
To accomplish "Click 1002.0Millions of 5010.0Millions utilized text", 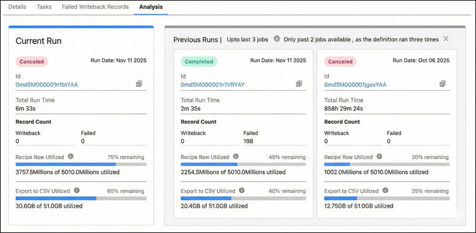I will point(376,172).
